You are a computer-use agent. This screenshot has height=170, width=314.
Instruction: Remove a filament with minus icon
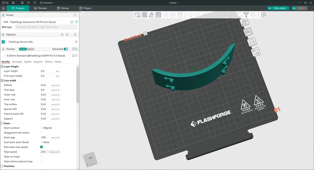[x=68, y=35]
